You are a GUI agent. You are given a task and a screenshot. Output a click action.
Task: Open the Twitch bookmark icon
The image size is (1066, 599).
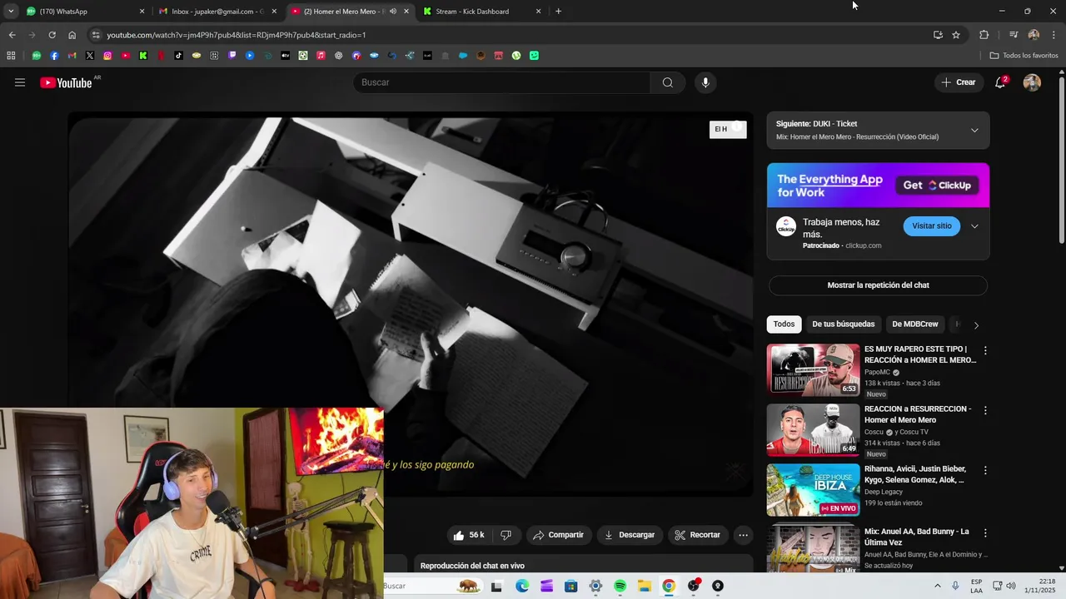coord(232,56)
